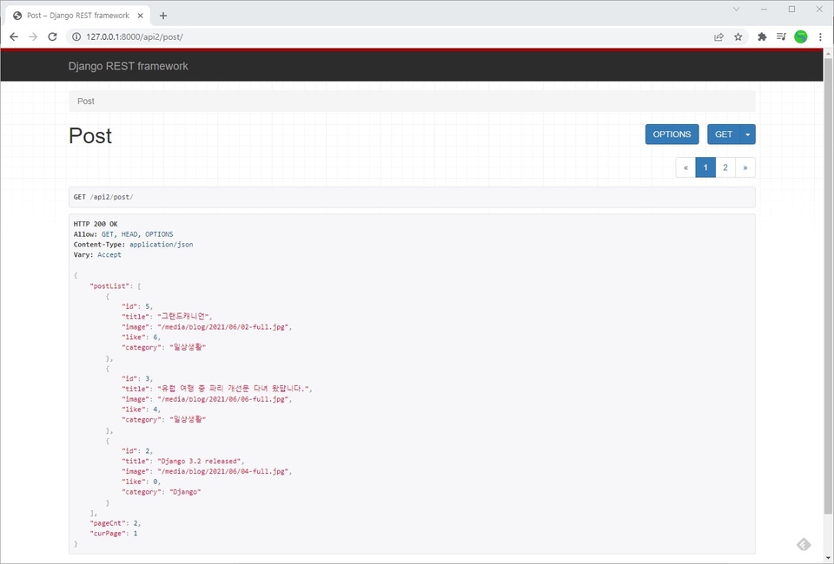Go to pagination page 2

(x=725, y=167)
